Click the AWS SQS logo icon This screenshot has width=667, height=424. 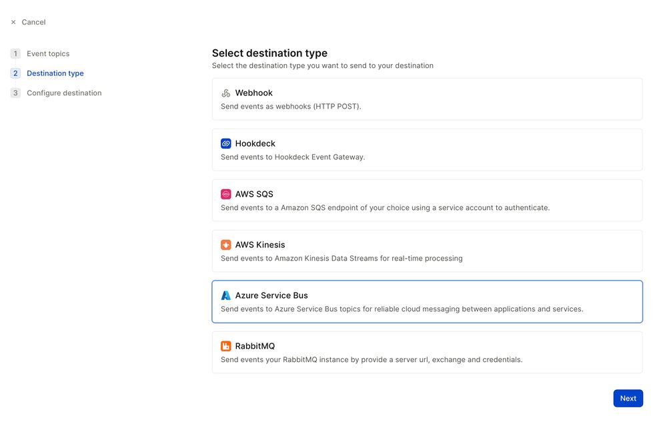(226, 195)
